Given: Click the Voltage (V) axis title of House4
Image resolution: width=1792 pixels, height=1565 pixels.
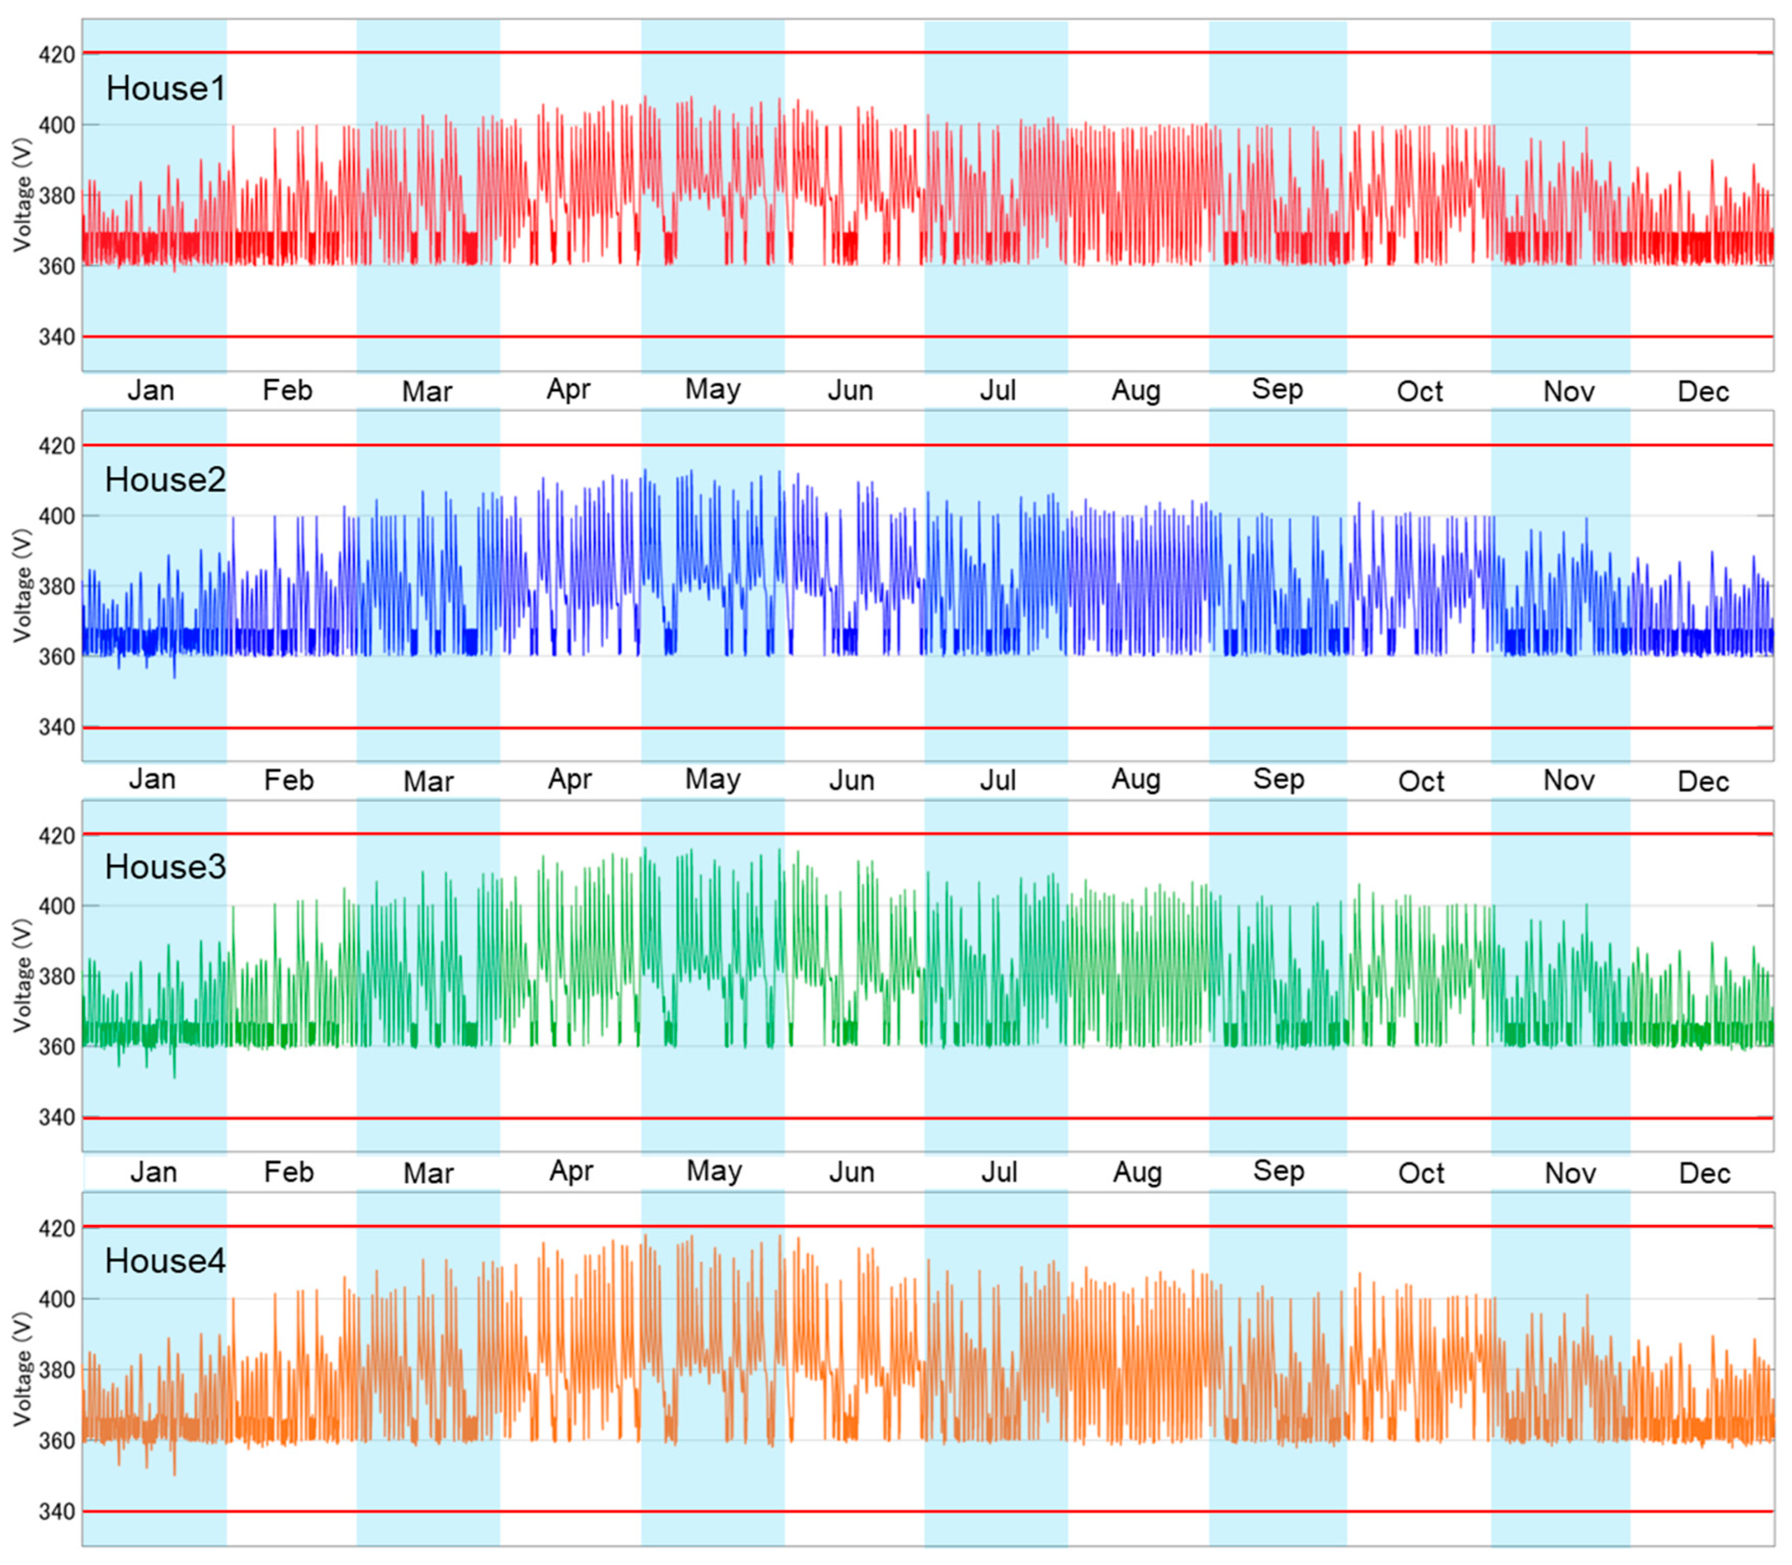Looking at the screenshot, I should (23, 1369).
